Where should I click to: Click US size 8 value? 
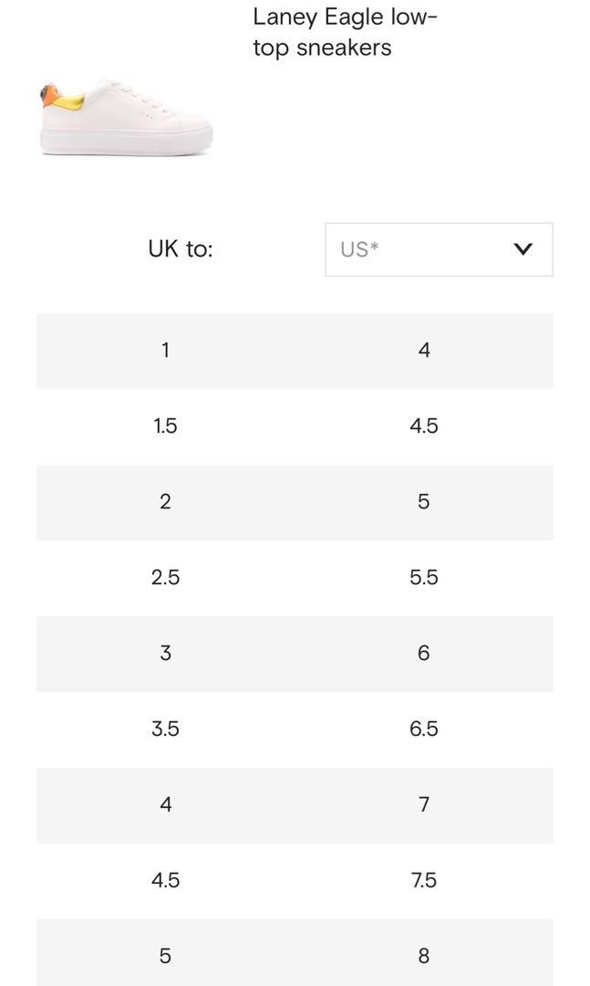click(x=424, y=956)
